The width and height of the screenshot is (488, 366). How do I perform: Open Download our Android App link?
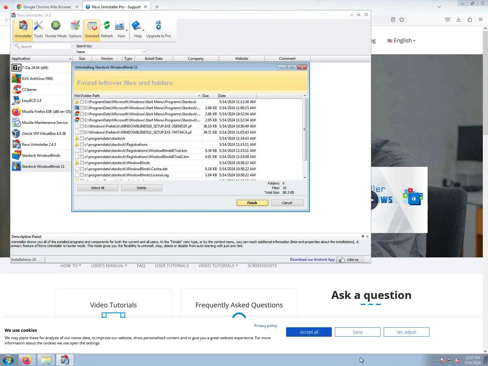click(312, 260)
